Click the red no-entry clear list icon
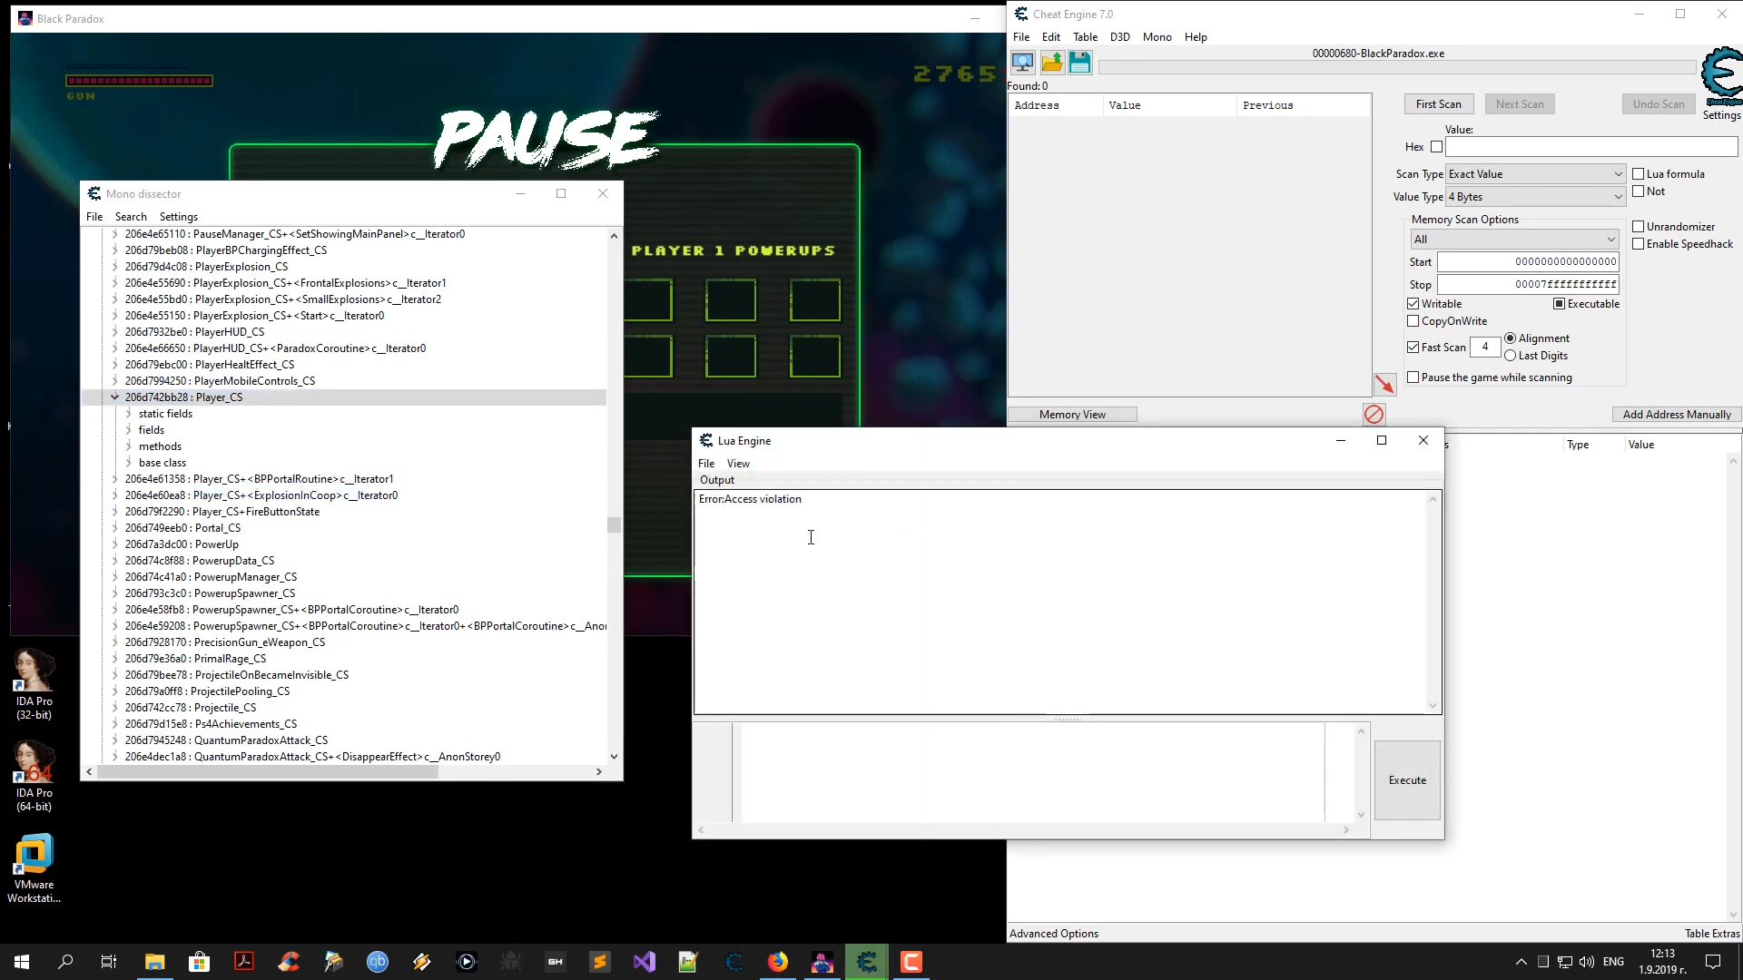1743x980 pixels. point(1374,415)
